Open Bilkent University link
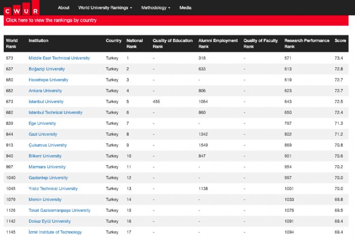 (x=45, y=156)
